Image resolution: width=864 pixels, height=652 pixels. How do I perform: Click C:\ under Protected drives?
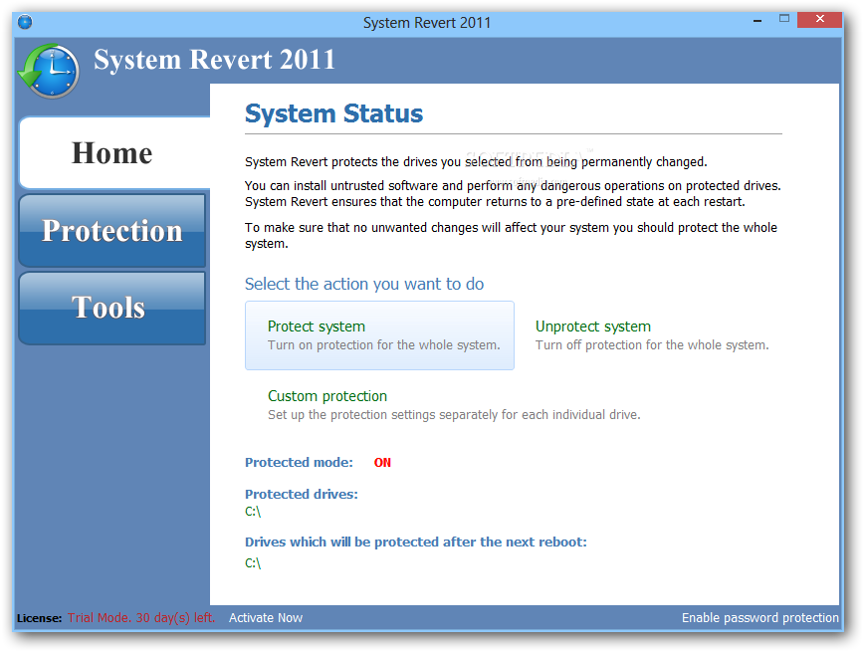(x=253, y=512)
